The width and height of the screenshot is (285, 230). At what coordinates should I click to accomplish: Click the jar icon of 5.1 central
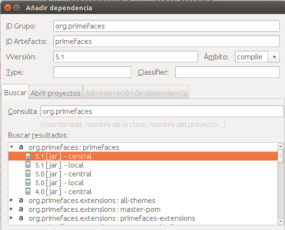pyautogui.click(x=28, y=156)
